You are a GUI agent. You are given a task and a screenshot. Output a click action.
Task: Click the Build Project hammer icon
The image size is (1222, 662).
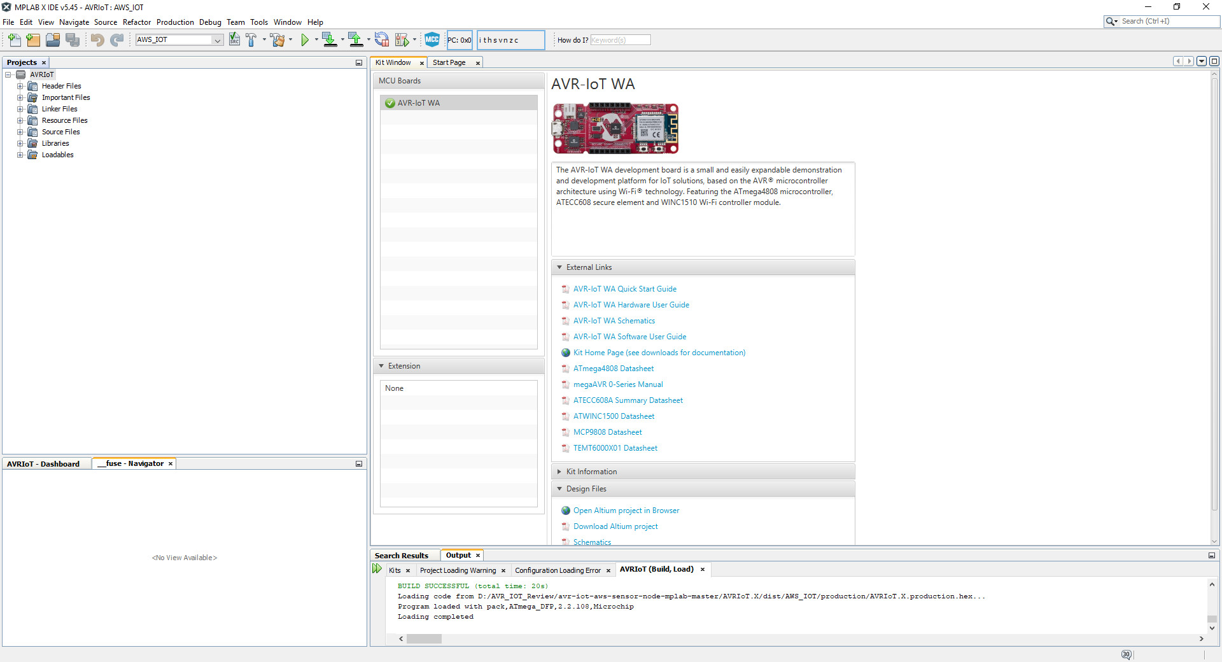click(251, 40)
